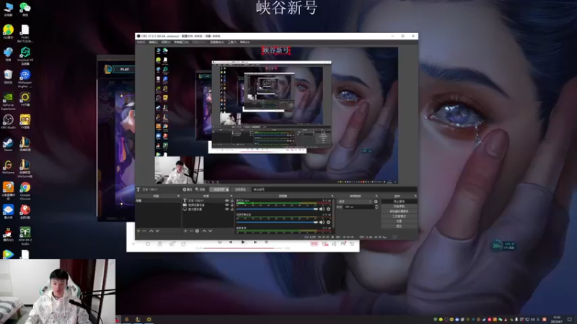Open the 场景集合 menu in OBS
This screenshot has height=324, width=577.
pos(217,42)
